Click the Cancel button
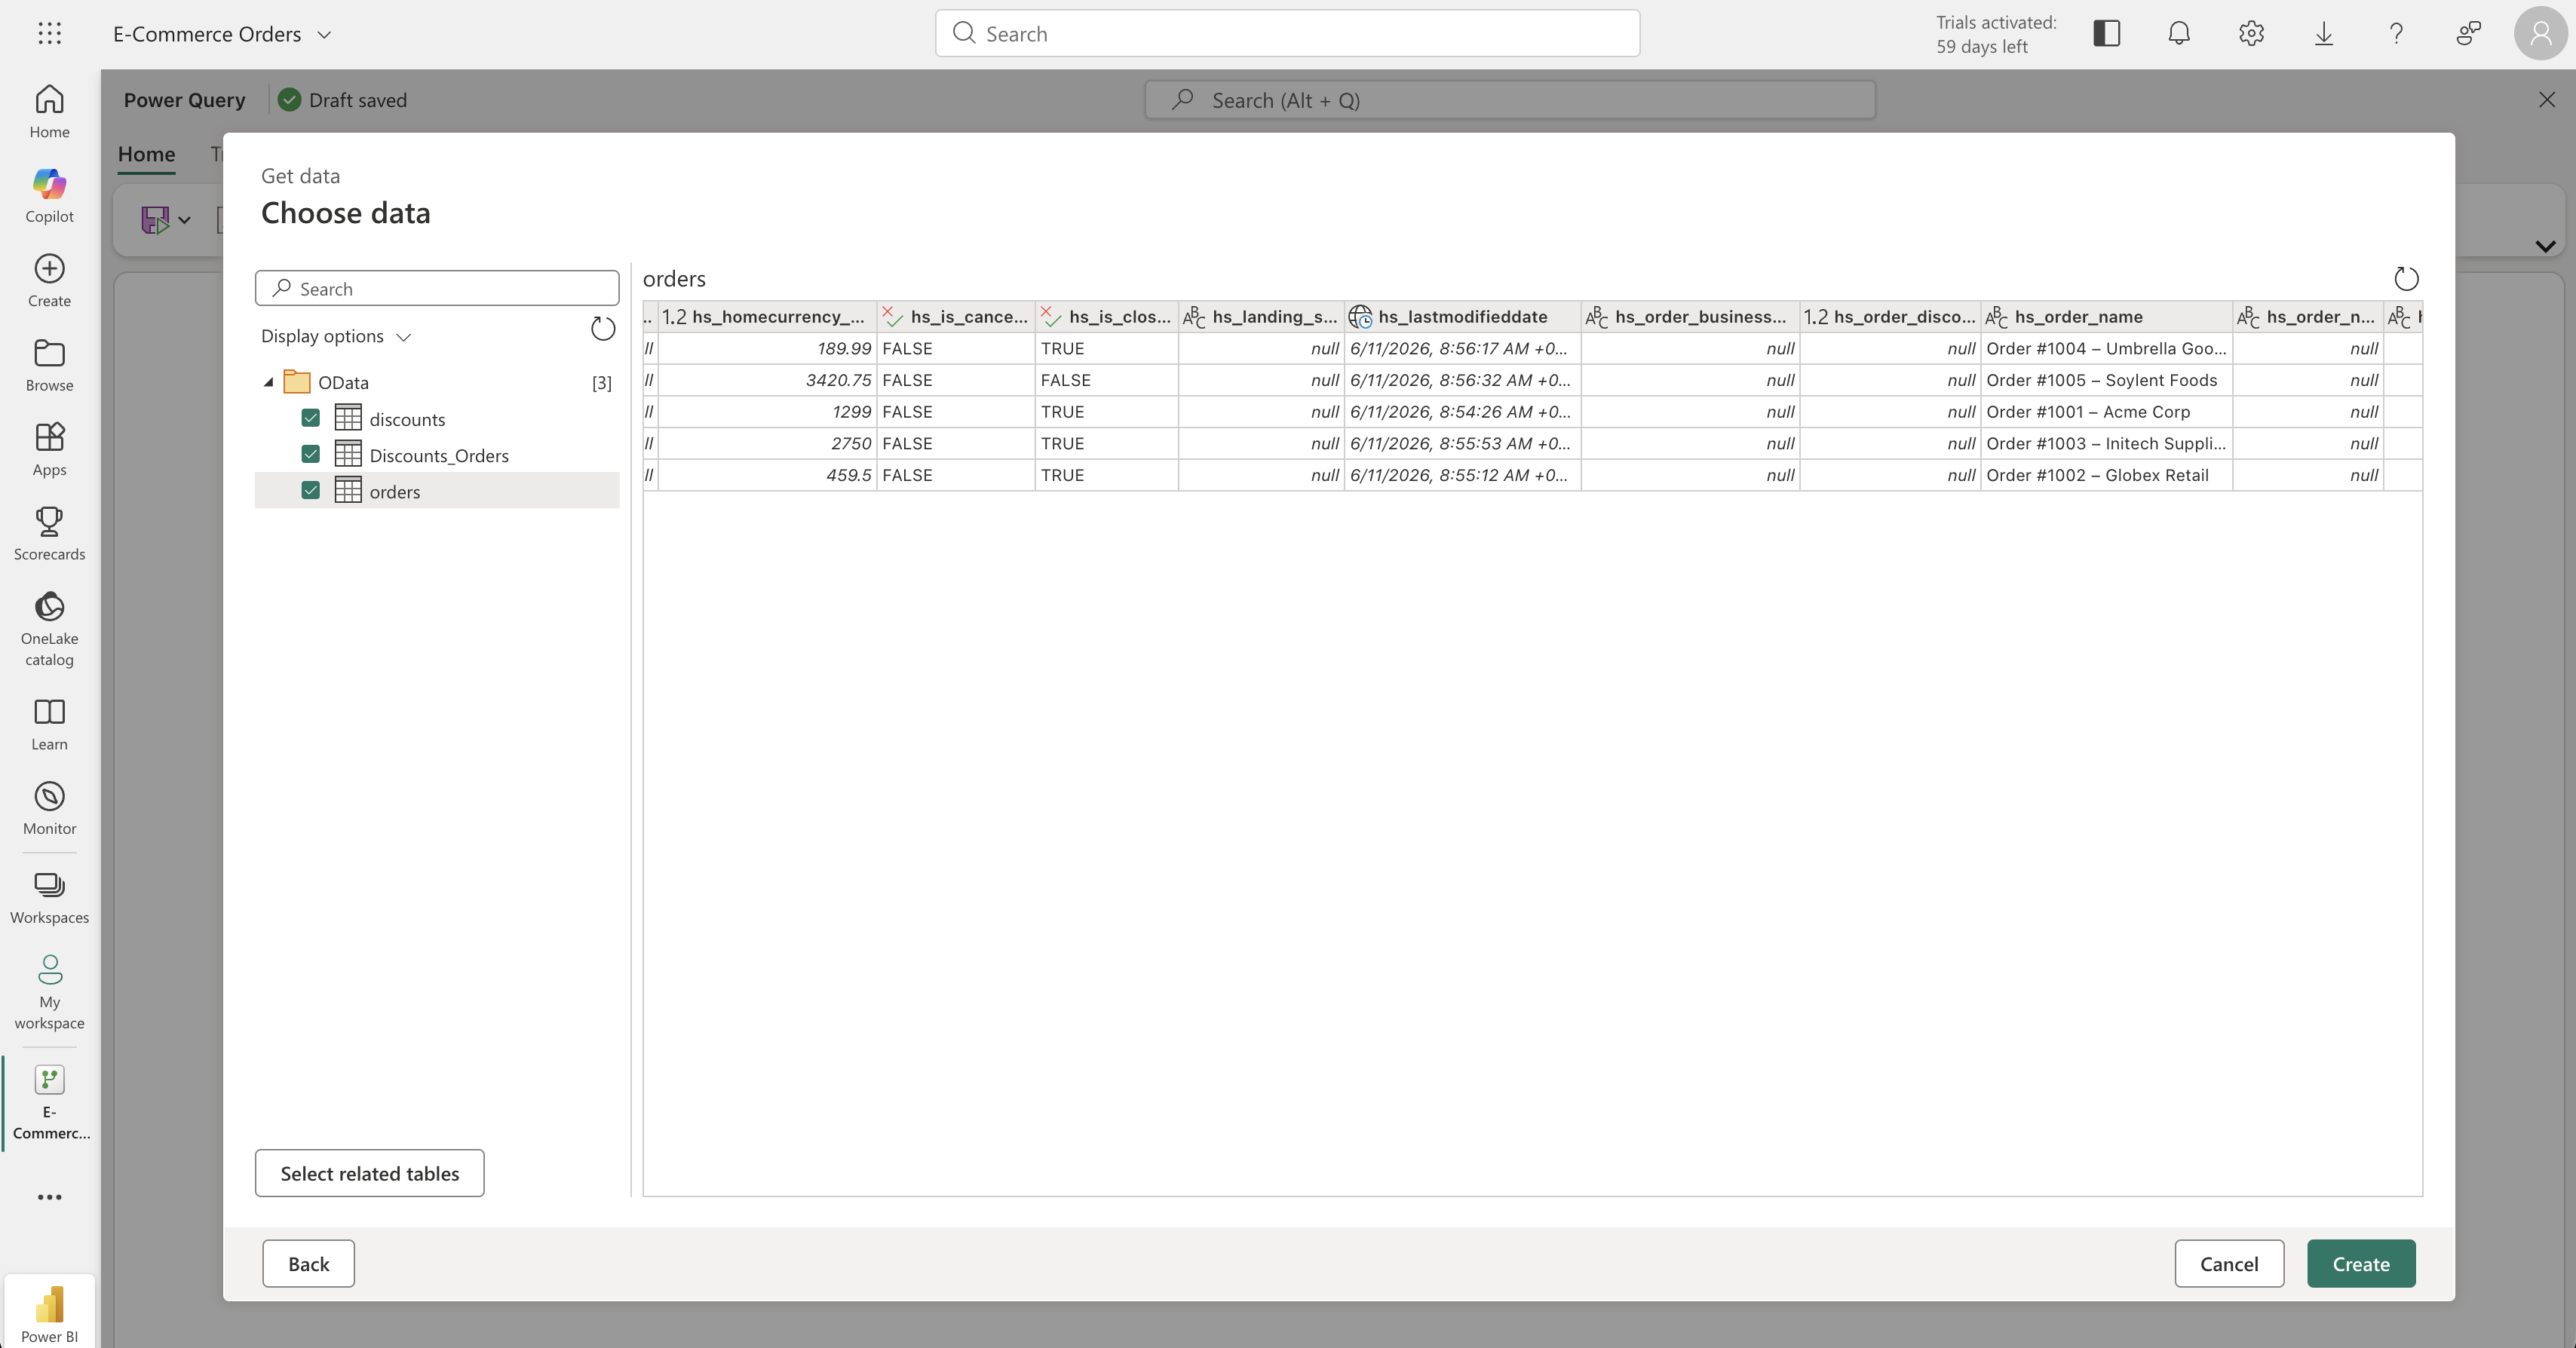 click(2229, 1263)
